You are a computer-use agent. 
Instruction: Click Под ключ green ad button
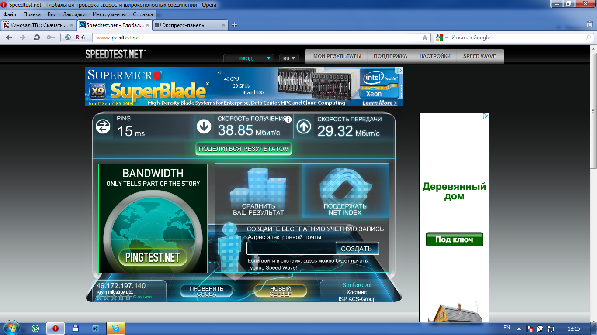tap(455, 239)
